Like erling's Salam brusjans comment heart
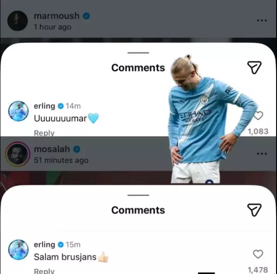Image resolution: width=277 pixels, height=274 pixels. [258, 254]
